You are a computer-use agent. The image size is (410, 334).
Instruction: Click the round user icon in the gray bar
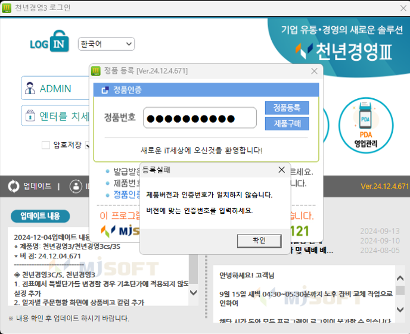coord(76,186)
